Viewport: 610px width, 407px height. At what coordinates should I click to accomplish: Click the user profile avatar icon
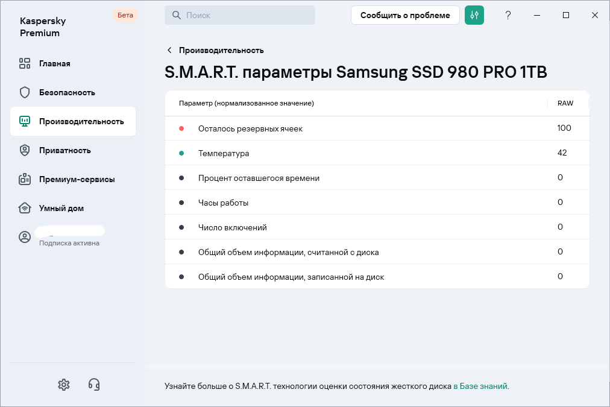(x=25, y=237)
